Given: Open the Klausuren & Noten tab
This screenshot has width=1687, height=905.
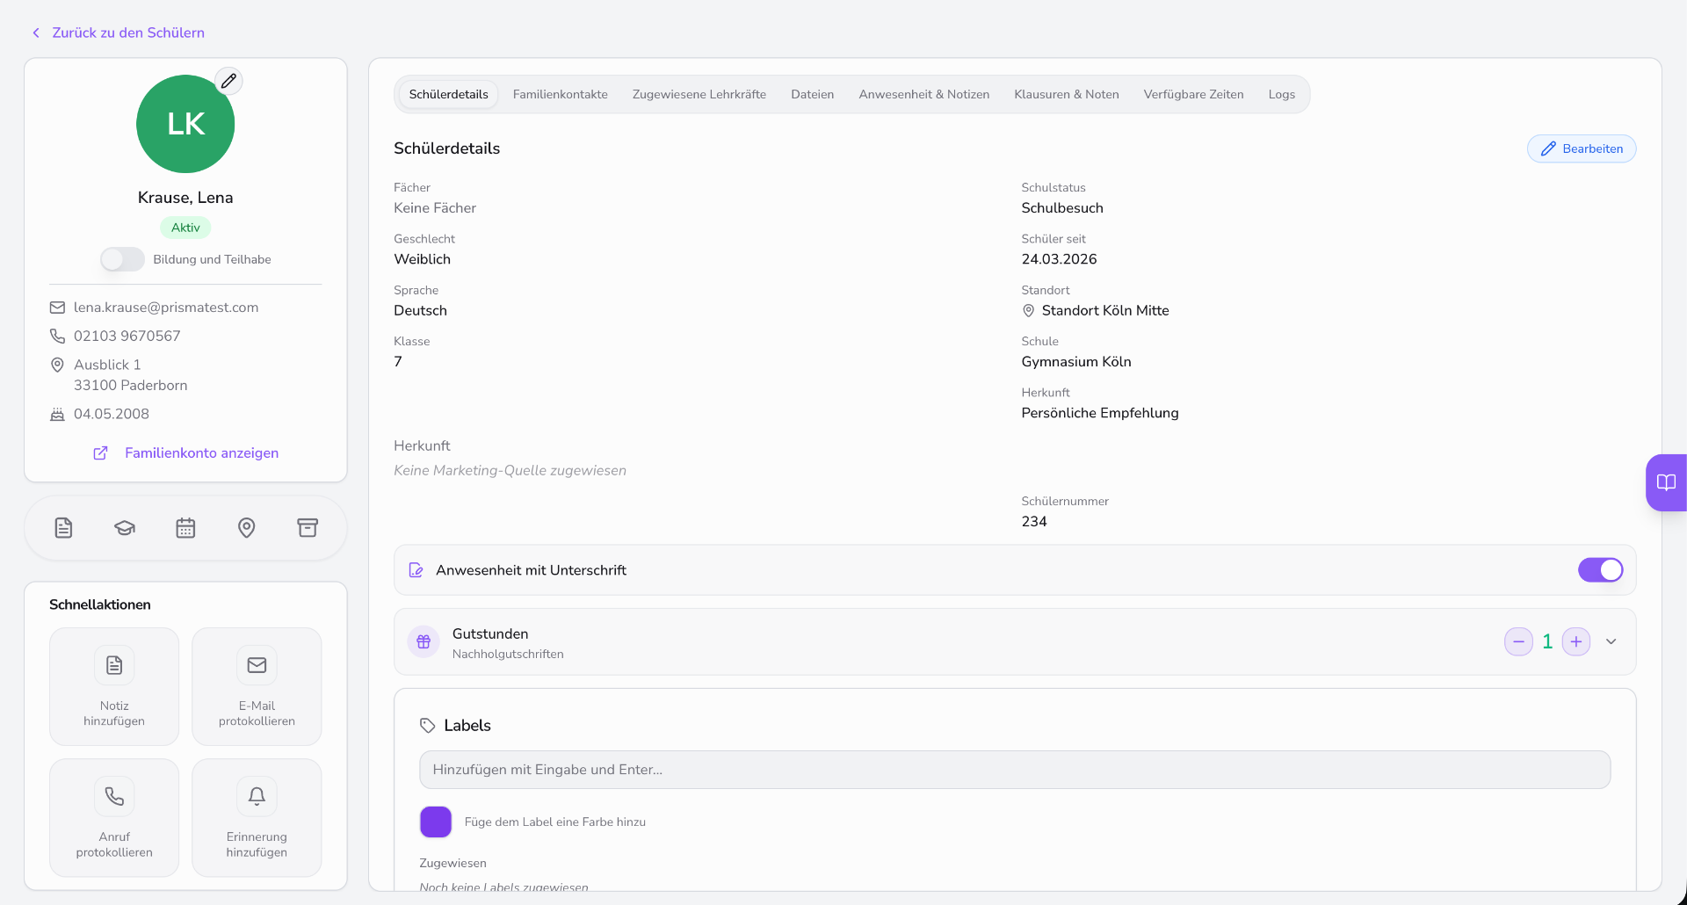Looking at the screenshot, I should tap(1067, 94).
